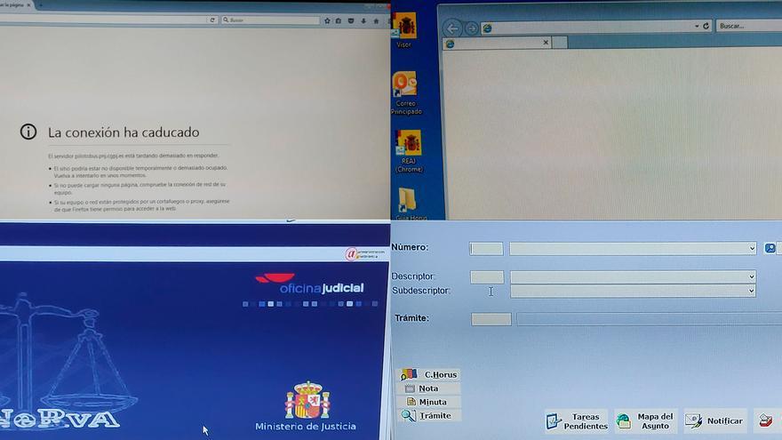Click the Notificar button
The width and height of the screenshot is (782, 440).
click(715, 421)
